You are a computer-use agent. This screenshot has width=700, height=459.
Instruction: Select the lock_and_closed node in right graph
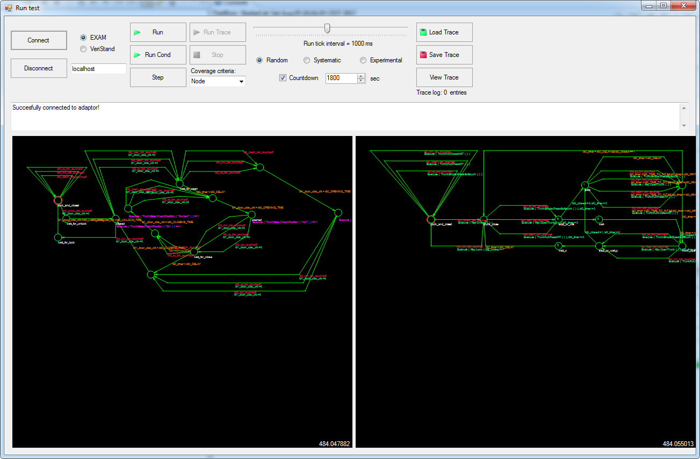pyautogui.click(x=430, y=219)
